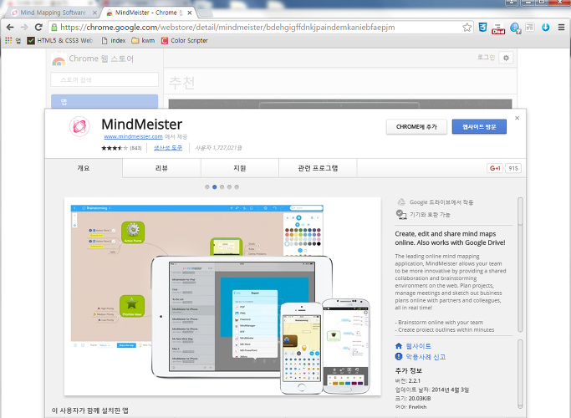Viewport: 571px width, 418px height.
Task: Click the blue globe extension icon
Action: pyautogui.click(x=515, y=28)
